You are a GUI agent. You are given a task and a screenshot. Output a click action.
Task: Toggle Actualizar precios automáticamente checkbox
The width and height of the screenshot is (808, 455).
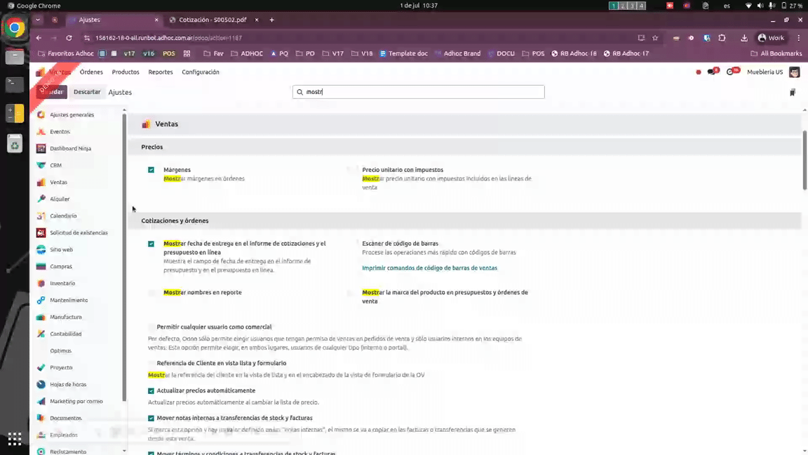click(x=151, y=391)
